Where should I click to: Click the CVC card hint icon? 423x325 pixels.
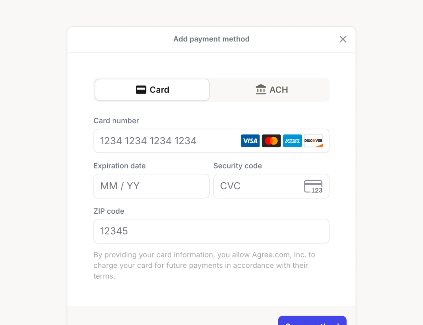point(313,186)
